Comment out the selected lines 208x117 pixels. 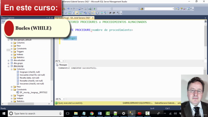tap(102, 13)
